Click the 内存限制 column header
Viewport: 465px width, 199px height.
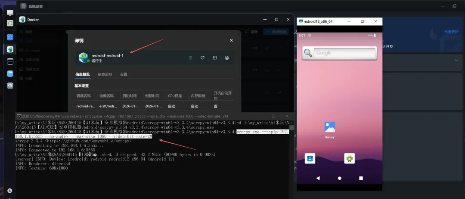click(198, 96)
